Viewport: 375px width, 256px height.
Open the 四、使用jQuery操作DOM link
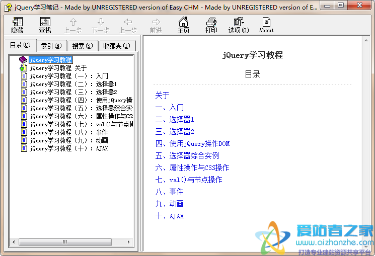pos(192,143)
